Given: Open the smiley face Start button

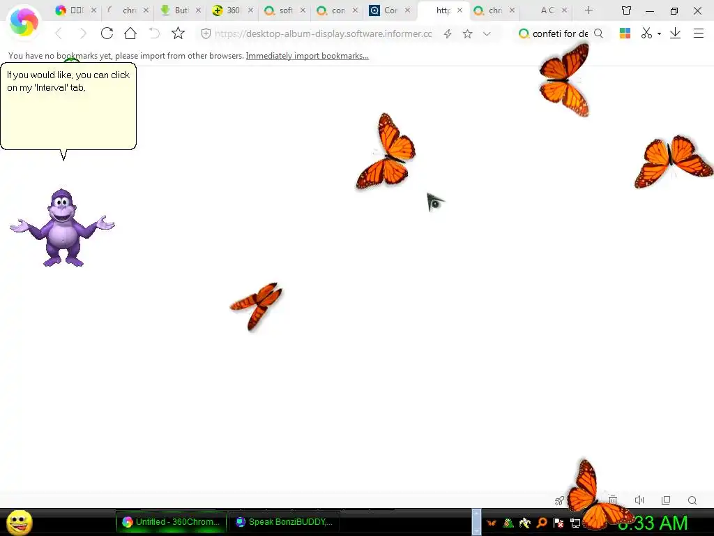Looking at the screenshot, I should pos(20,523).
